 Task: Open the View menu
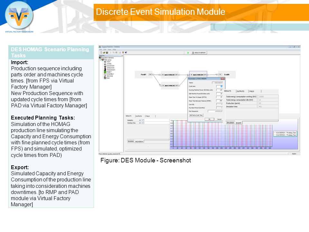click(109, 50)
